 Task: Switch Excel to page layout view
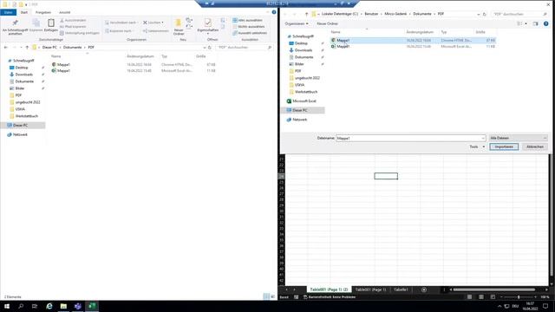click(x=481, y=296)
